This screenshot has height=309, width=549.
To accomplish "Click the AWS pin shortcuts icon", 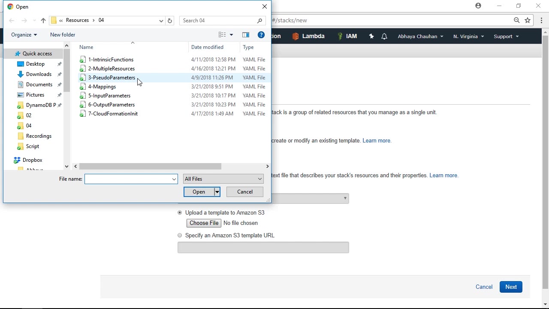I will 371,36.
